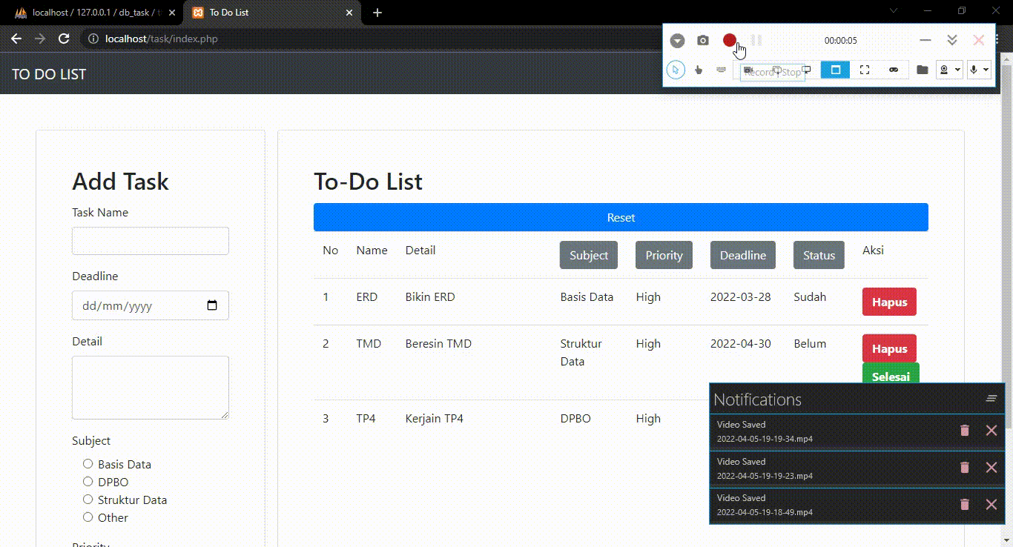Viewport: 1013px width, 547px height.
Task: Click the Deadline date input field
Action: [150, 305]
